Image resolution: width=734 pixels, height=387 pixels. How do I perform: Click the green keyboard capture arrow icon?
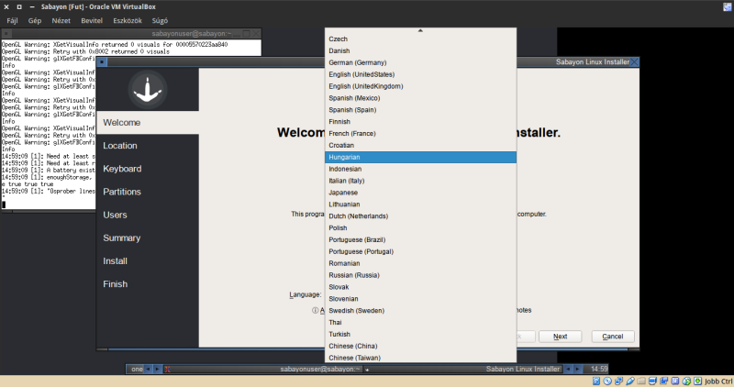click(697, 381)
